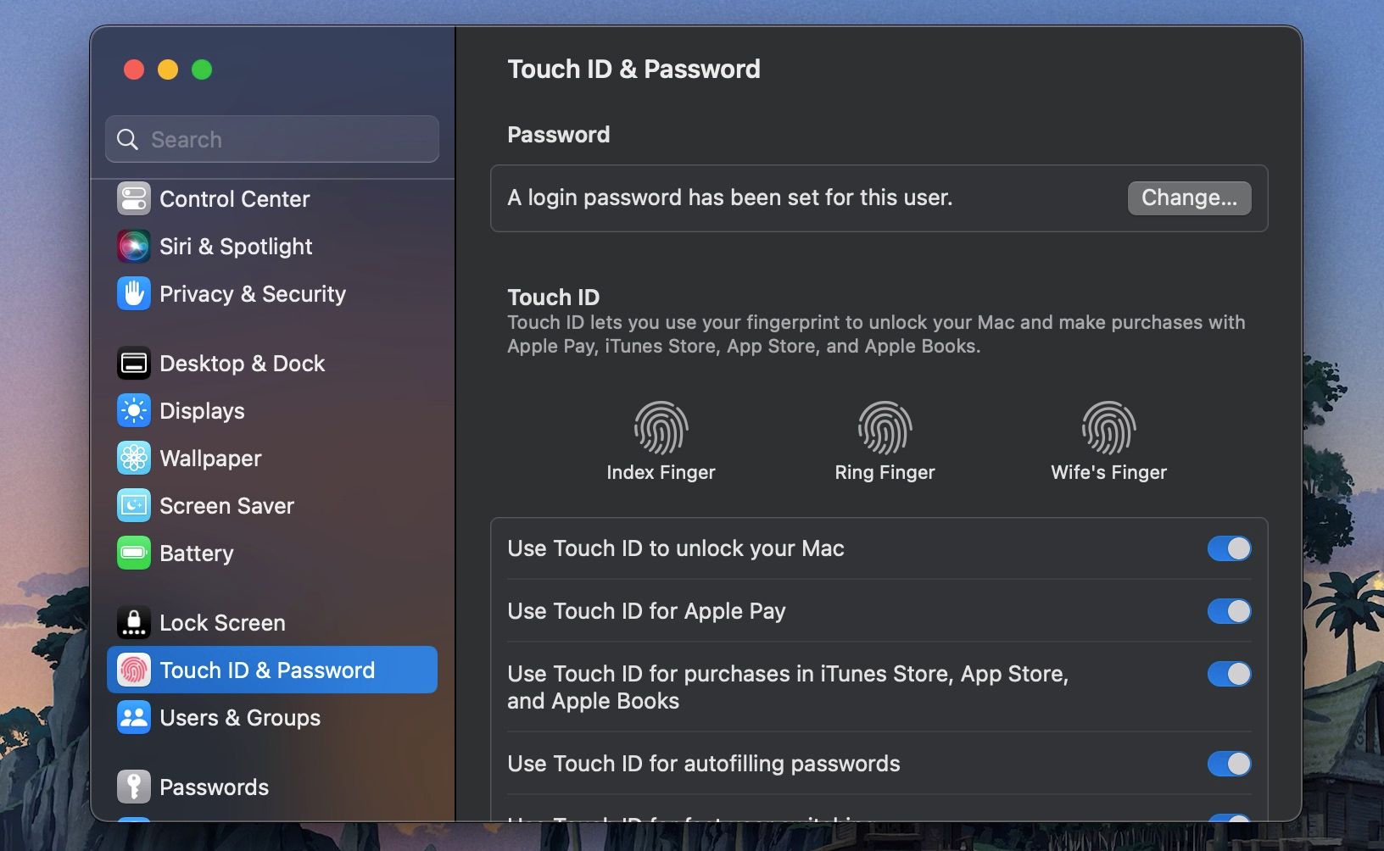Image resolution: width=1384 pixels, height=851 pixels.
Task: Click the Lock Screen padlock icon
Action: (x=133, y=622)
